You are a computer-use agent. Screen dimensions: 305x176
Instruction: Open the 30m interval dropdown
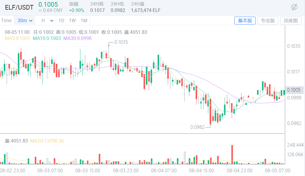click(x=25, y=20)
